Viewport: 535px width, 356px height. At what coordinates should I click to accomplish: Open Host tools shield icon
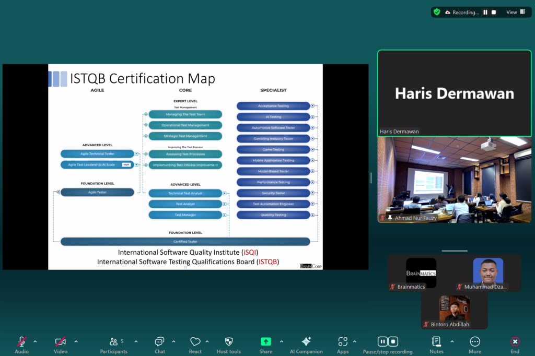[228, 342]
